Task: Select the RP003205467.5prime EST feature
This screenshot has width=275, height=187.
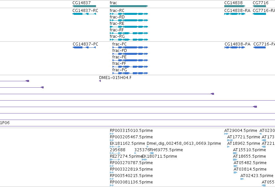Action: 112,140
